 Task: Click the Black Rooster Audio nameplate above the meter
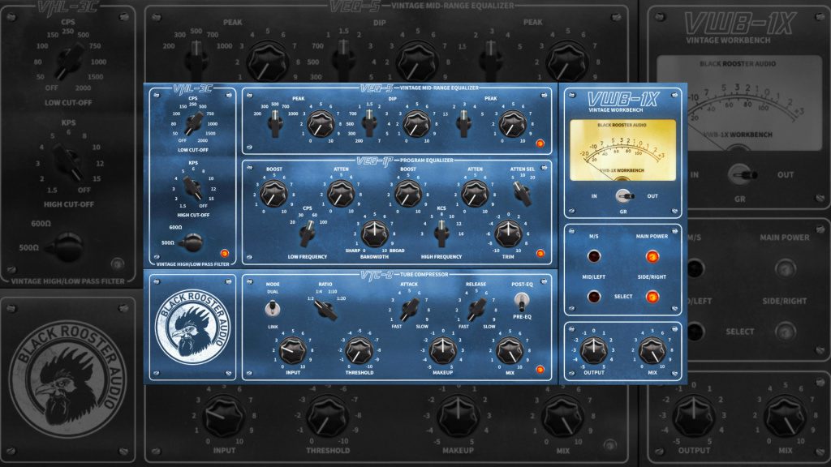pyautogui.click(x=622, y=123)
